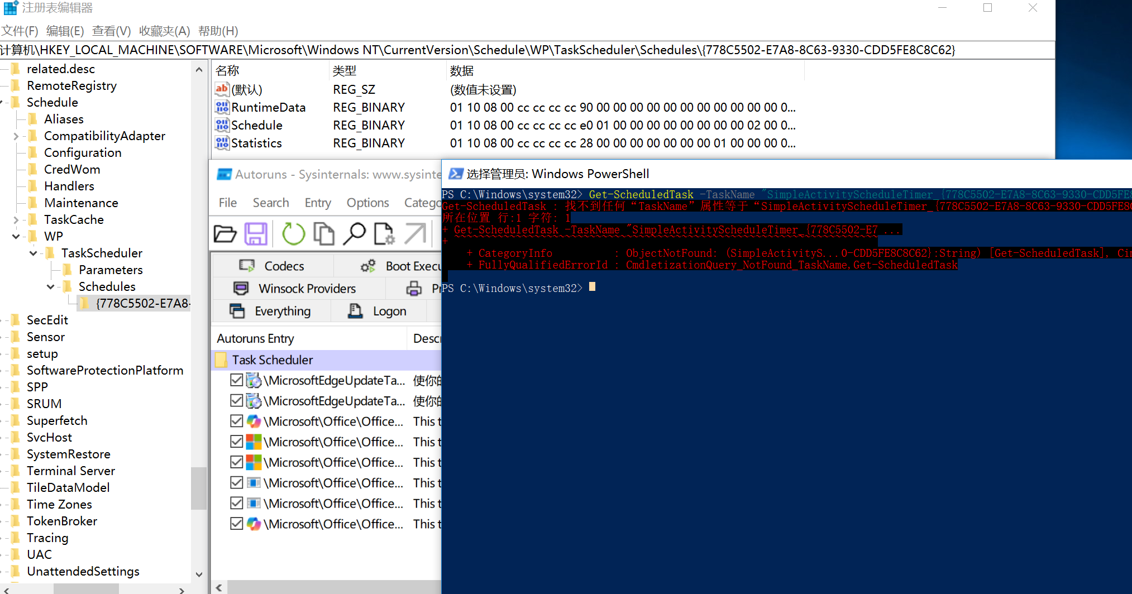Click the document-with-gear icon in Autoruns toolbar
Image resolution: width=1132 pixels, height=594 pixels.
[x=384, y=234]
